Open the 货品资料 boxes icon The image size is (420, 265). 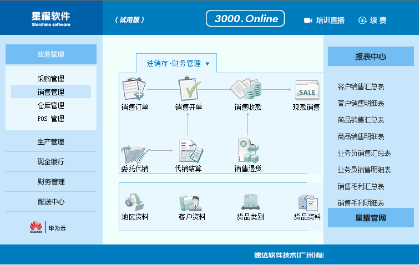(308, 203)
